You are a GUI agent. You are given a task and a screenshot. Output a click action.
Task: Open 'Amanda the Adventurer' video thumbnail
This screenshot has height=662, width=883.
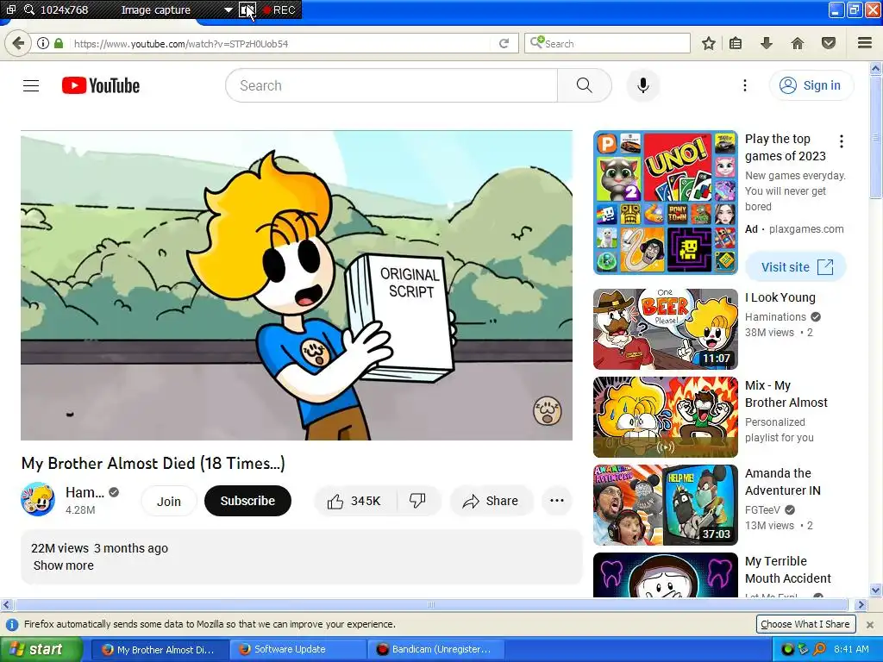(665, 505)
